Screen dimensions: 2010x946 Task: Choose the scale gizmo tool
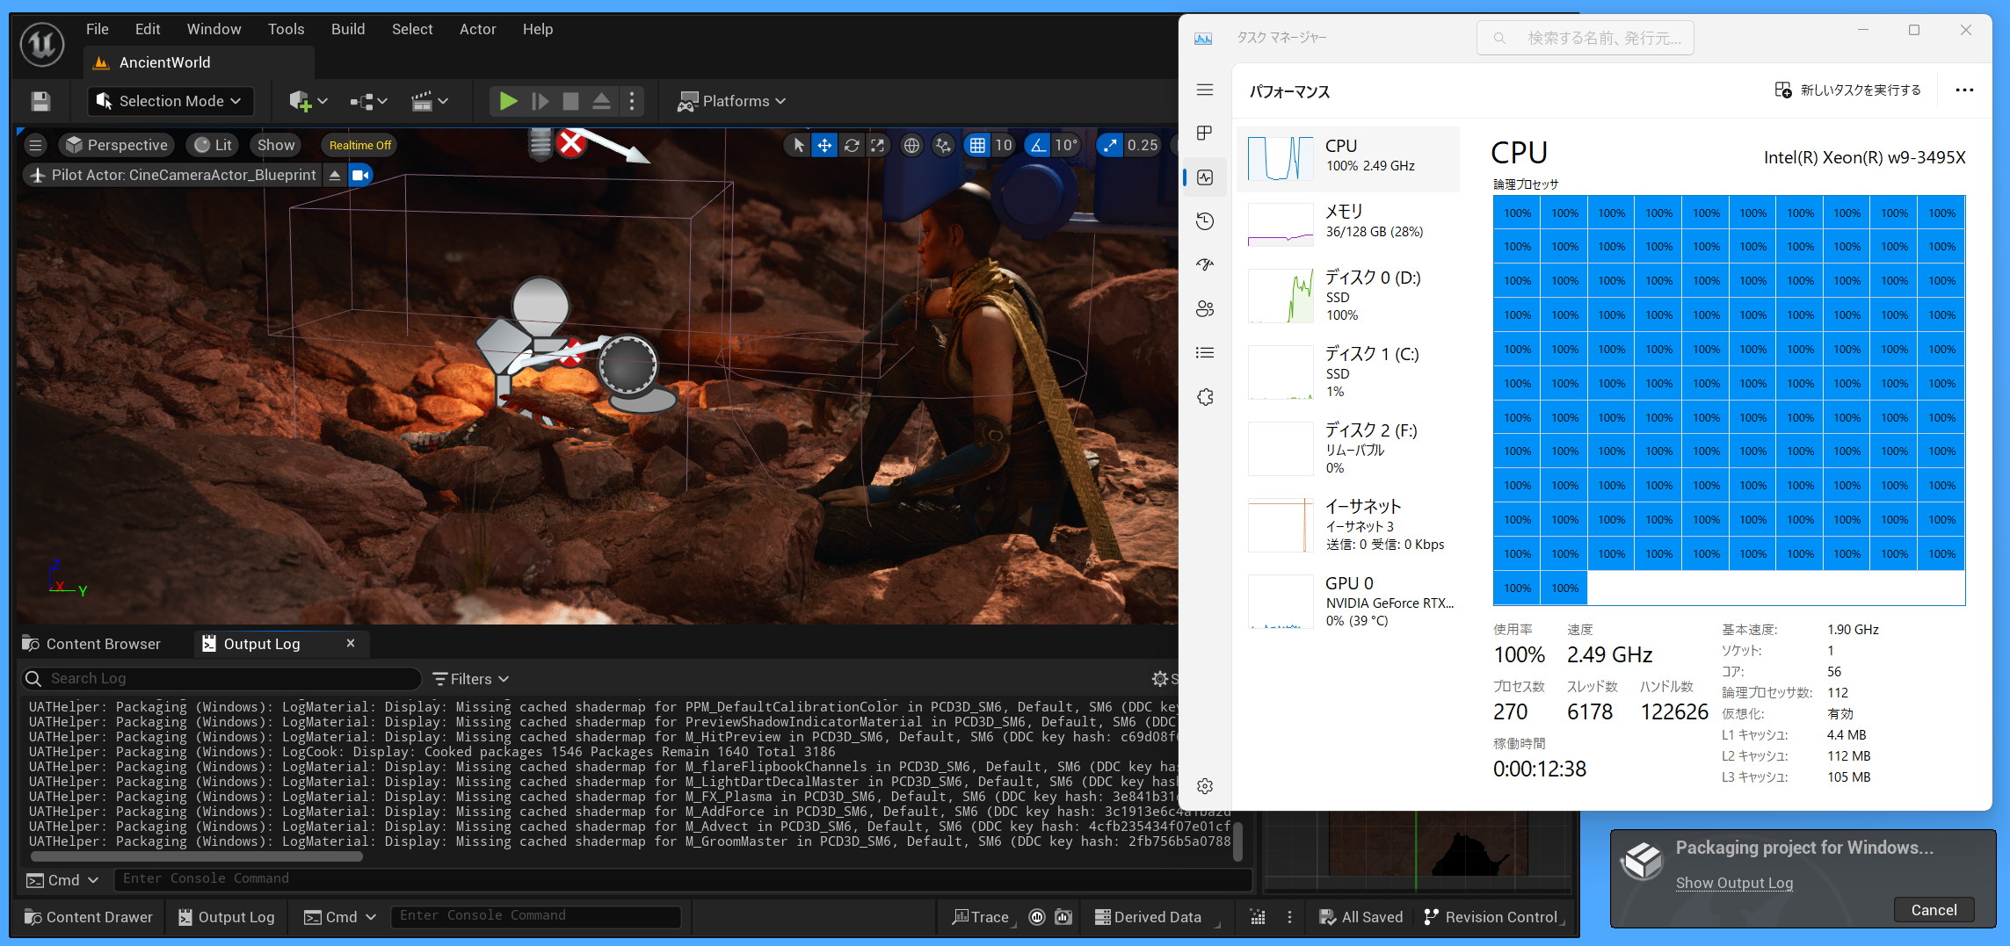click(878, 145)
